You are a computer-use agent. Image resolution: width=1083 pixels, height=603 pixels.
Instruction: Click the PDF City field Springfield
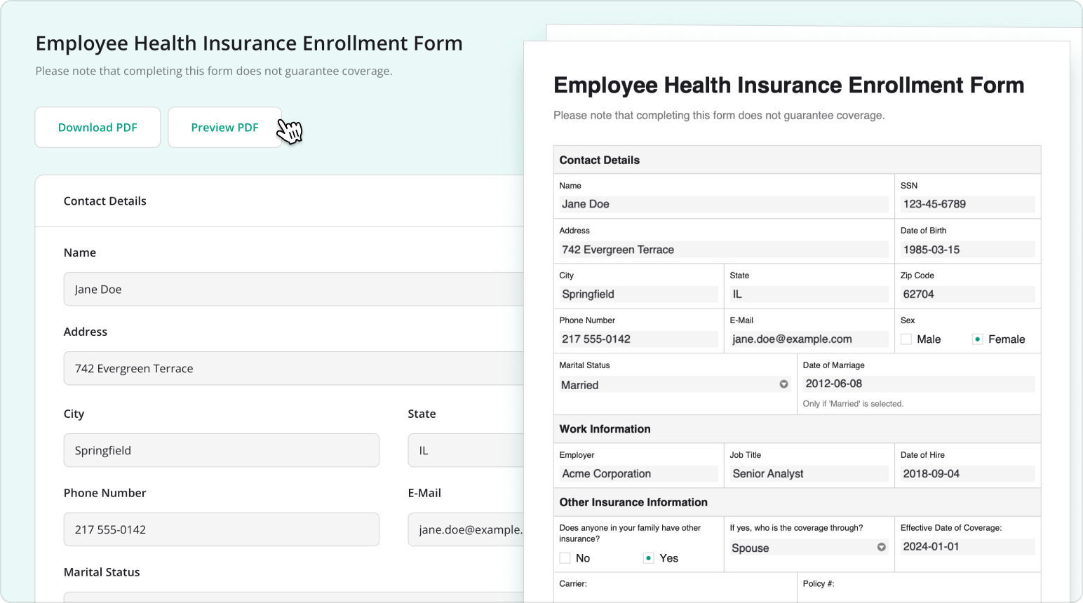point(638,294)
